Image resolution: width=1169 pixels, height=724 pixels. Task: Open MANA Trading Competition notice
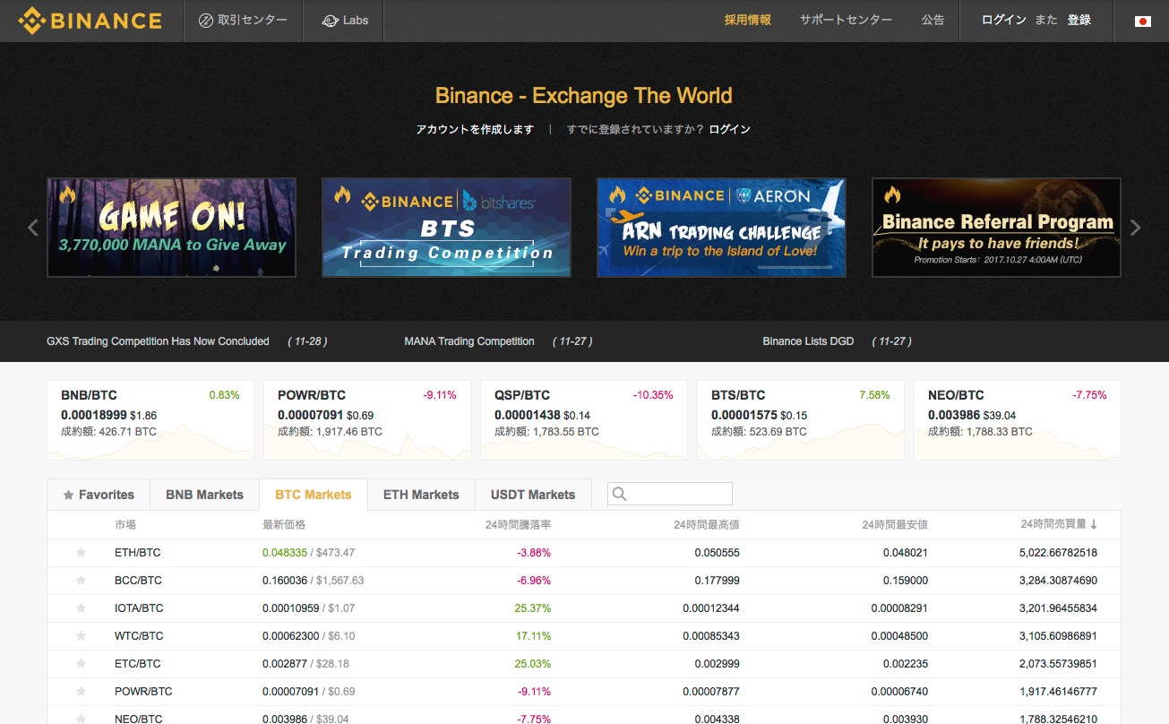point(469,341)
